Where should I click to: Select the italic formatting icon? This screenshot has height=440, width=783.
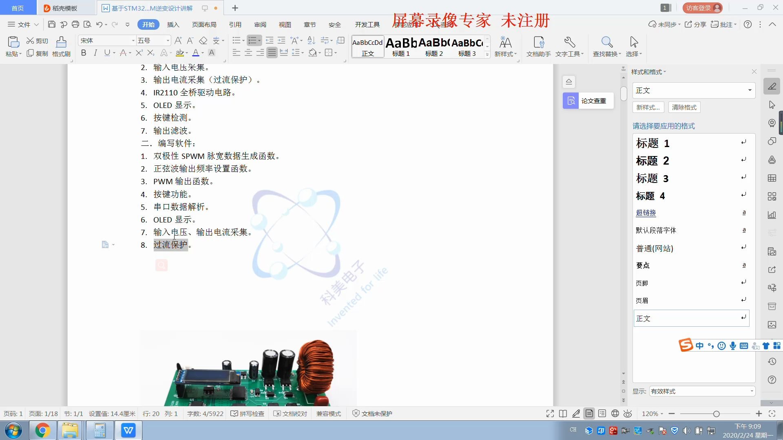[x=95, y=53]
